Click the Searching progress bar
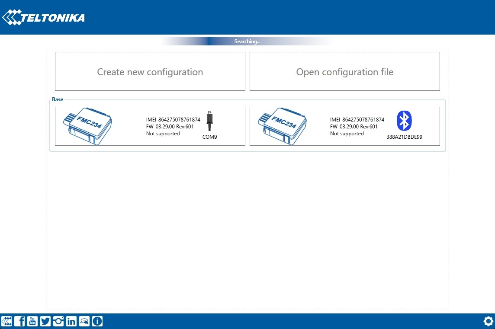Image resolution: width=495 pixels, height=329 pixels. click(247, 42)
